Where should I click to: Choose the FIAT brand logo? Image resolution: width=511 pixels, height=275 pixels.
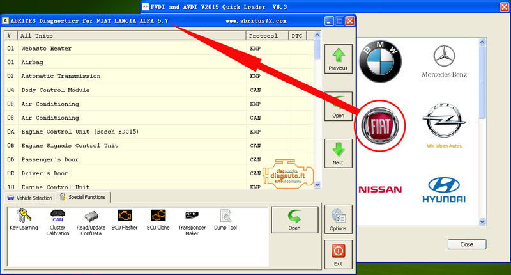click(381, 123)
